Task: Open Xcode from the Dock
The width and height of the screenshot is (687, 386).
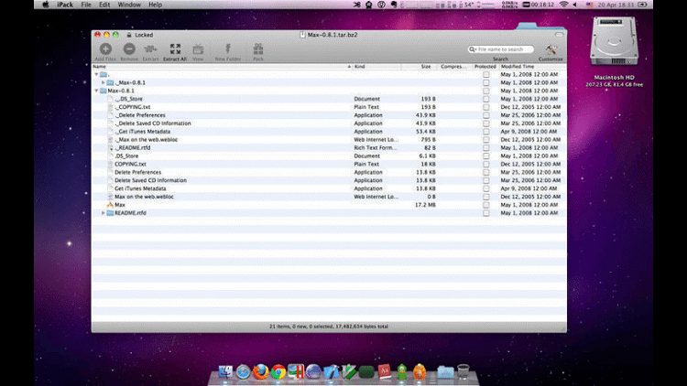Action: click(x=332, y=372)
